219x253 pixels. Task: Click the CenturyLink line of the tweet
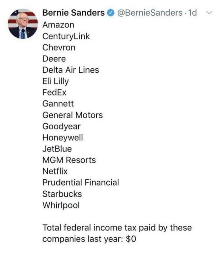point(66,36)
